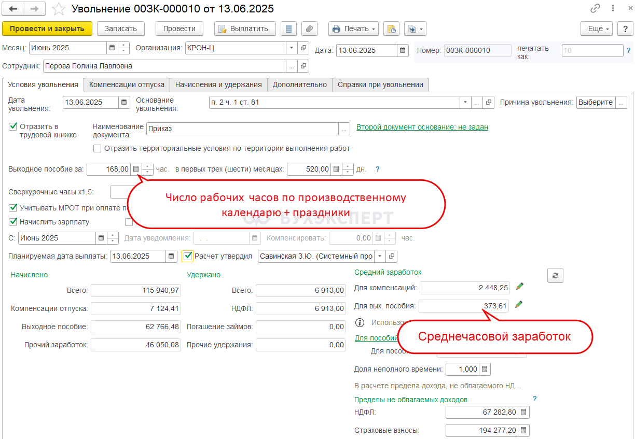Add document to favorites with star icon
635x439 pixels.
point(59,9)
